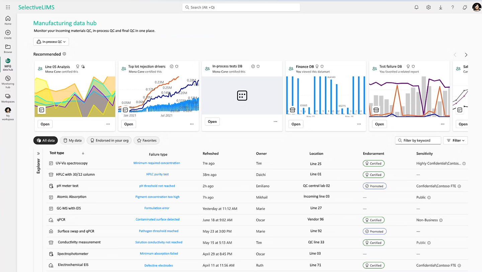Expand the Explorer side panel
Viewport: 482px width, 272px height.
(38, 153)
